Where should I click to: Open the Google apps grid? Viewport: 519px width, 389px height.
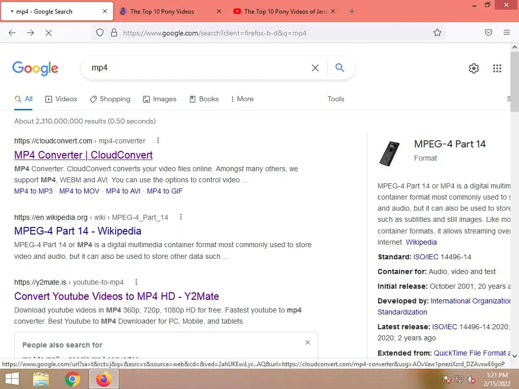tap(497, 68)
